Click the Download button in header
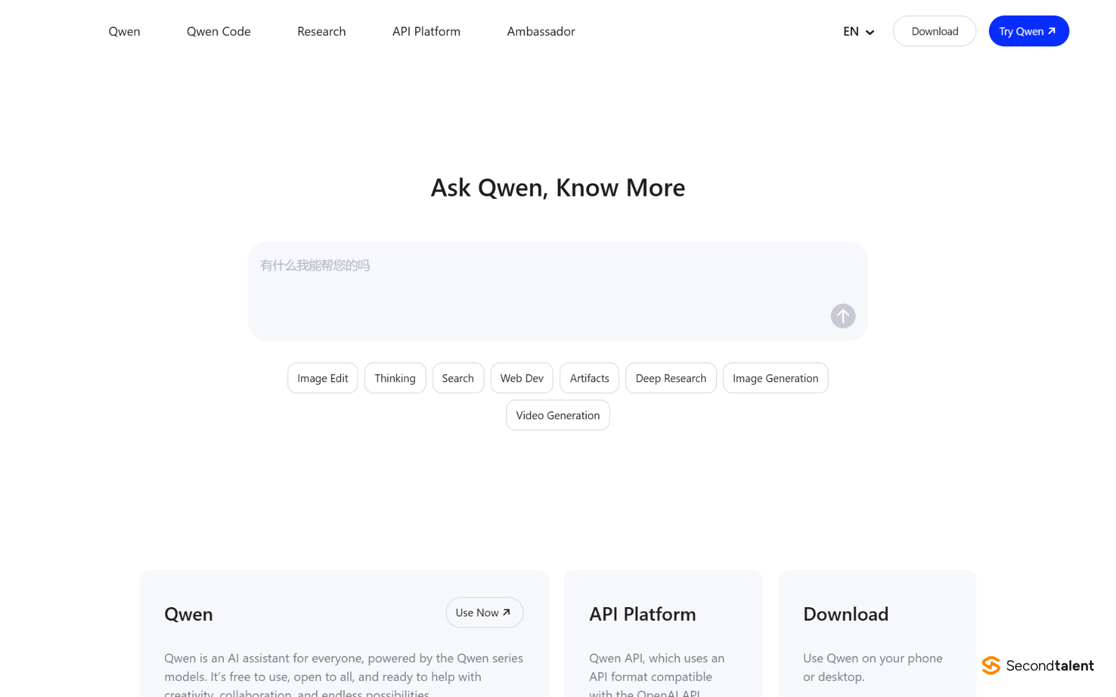This screenshot has width=1116, height=697. point(934,31)
